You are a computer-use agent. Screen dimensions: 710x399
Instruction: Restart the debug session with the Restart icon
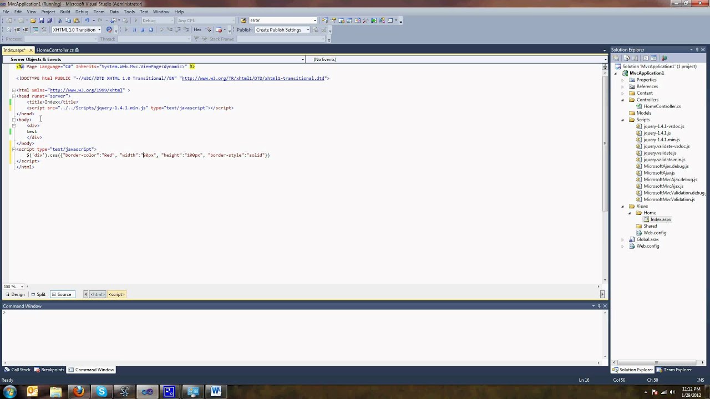(x=151, y=29)
